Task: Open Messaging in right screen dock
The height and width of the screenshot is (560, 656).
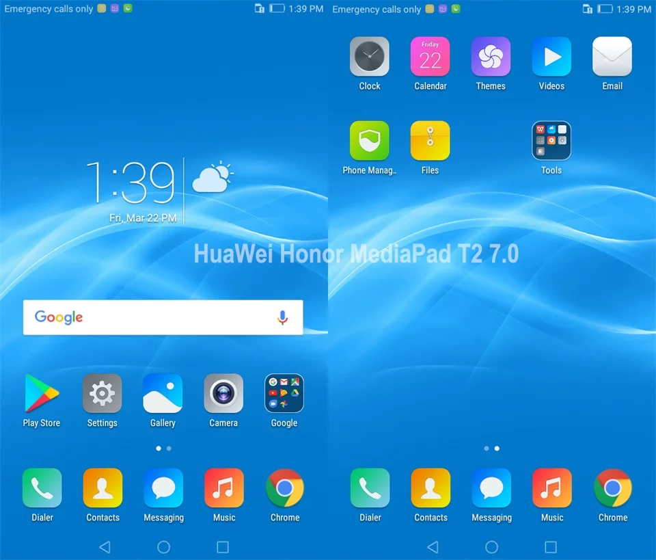Action: pos(491,488)
